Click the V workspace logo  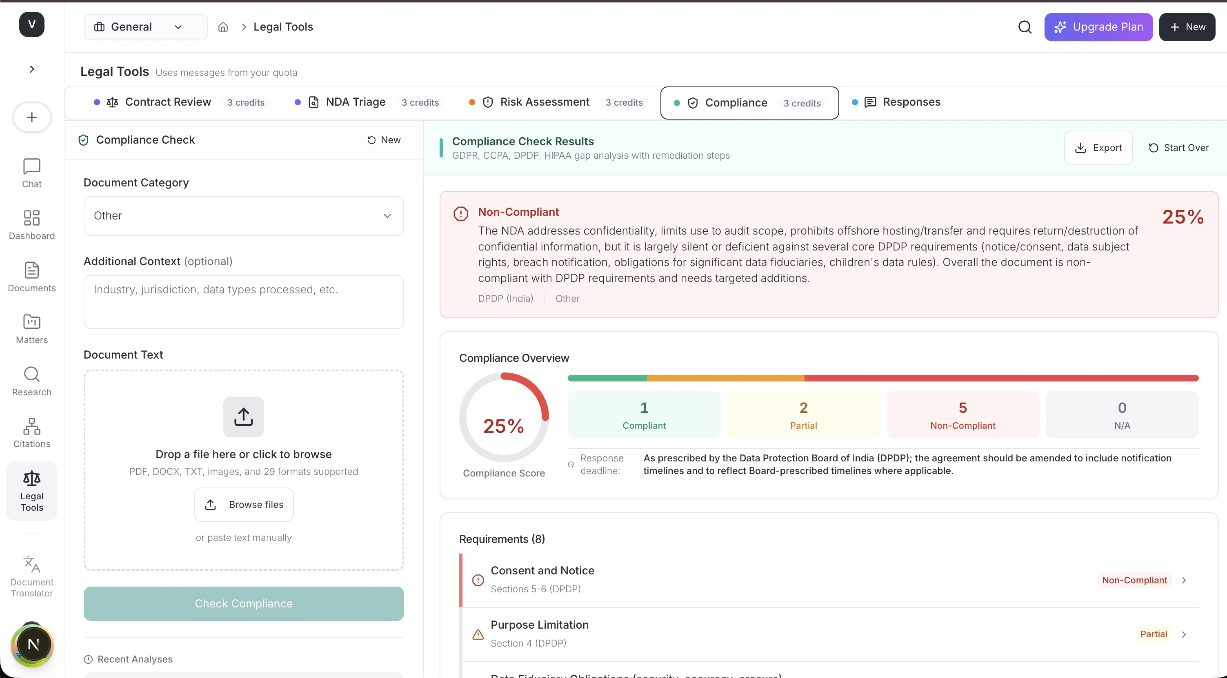tap(31, 24)
